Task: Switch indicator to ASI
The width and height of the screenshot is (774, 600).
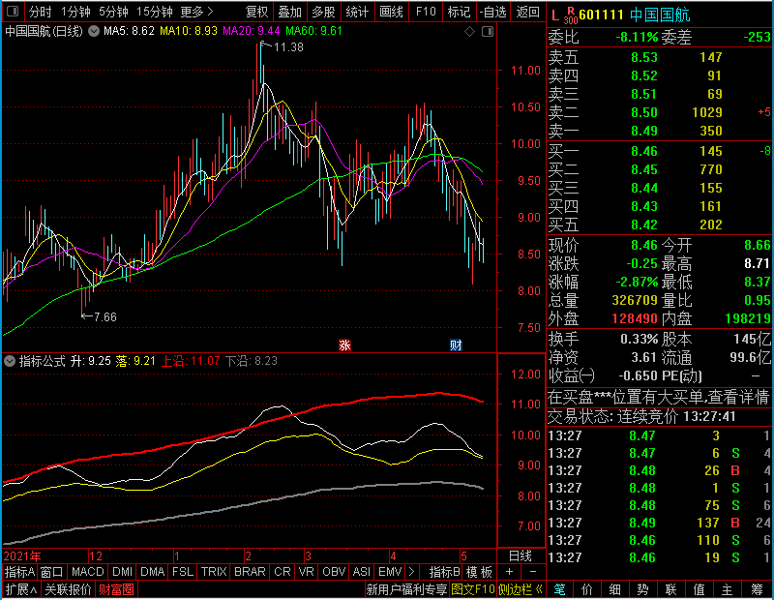Action: click(x=361, y=572)
